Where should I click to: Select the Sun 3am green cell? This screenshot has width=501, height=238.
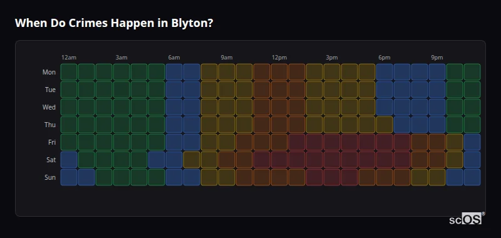121,177
